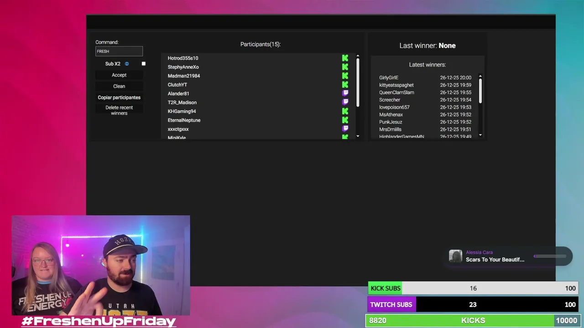Screen dimensions: 584x328
Task: Select participant EternalNeptune
Action: click(x=184, y=120)
